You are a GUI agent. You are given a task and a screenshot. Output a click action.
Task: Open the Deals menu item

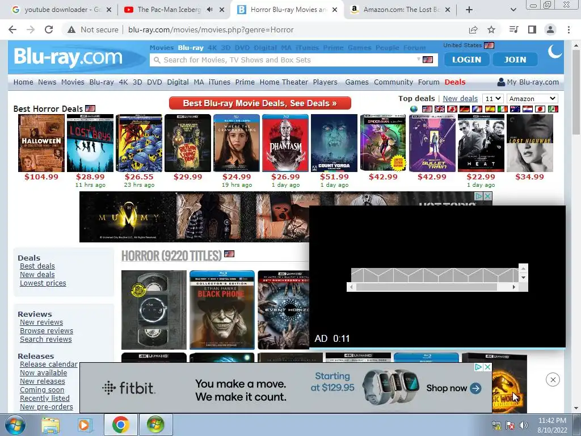pyautogui.click(x=455, y=82)
